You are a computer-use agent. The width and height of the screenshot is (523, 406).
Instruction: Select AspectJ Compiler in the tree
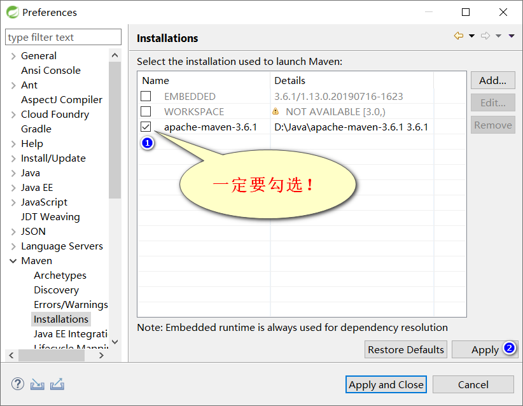pyautogui.click(x=62, y=100)
